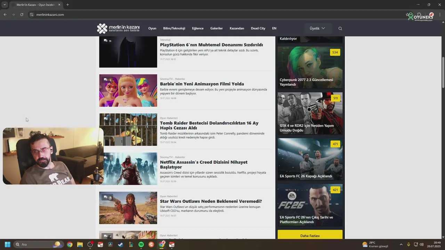This screenshot has height=250, width=445.
Task: Click the Star Wars Outlaws thumbnail
Action: tap(128, 208)
